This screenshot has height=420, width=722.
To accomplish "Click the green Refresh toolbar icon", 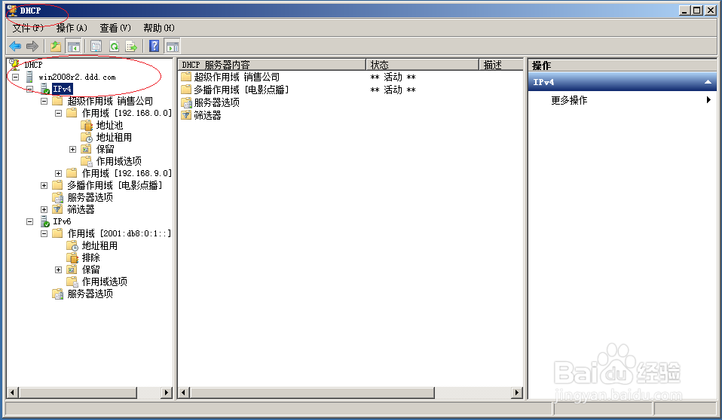I will coord(114,46).
